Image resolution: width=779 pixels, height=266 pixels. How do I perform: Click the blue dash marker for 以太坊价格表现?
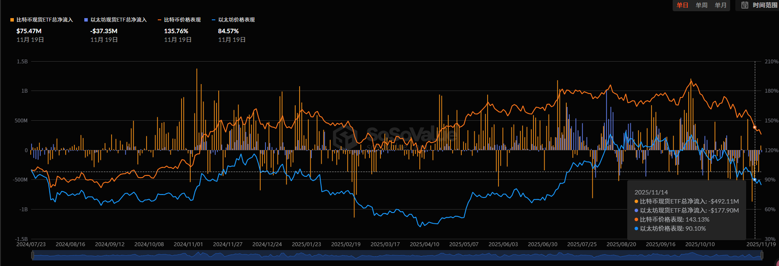pos(214,20)
